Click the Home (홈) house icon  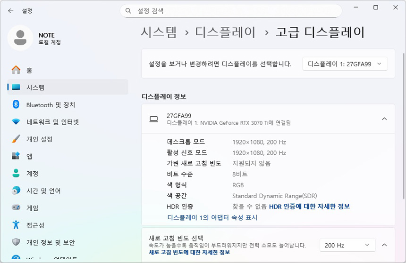(x=16, y=70)
